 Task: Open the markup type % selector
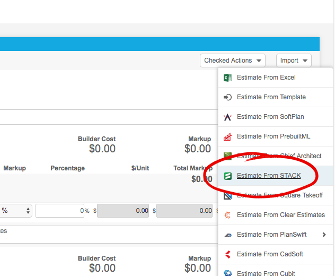click(16, 211)
